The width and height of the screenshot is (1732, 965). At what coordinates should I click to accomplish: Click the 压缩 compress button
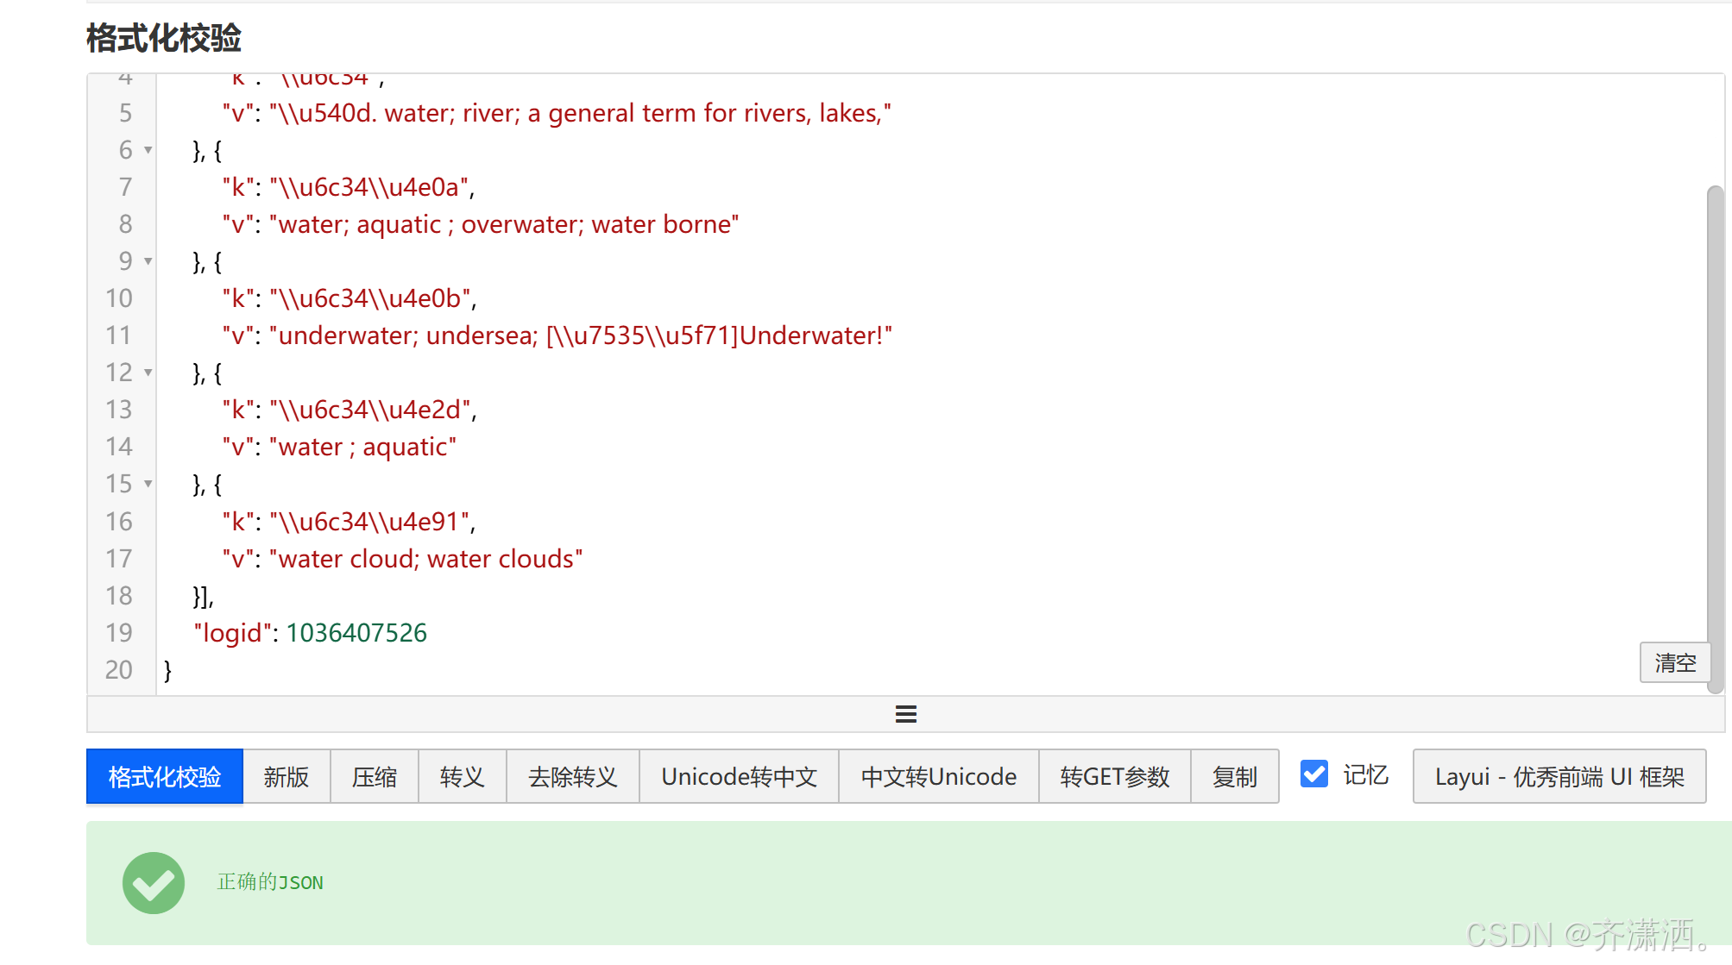375,776
